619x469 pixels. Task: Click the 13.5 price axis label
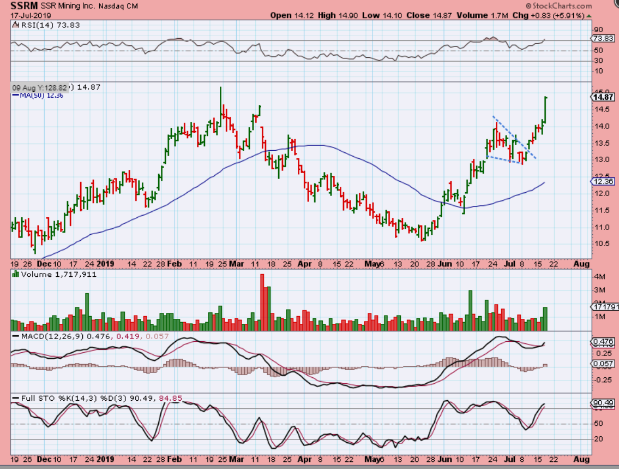pos(603,143)
